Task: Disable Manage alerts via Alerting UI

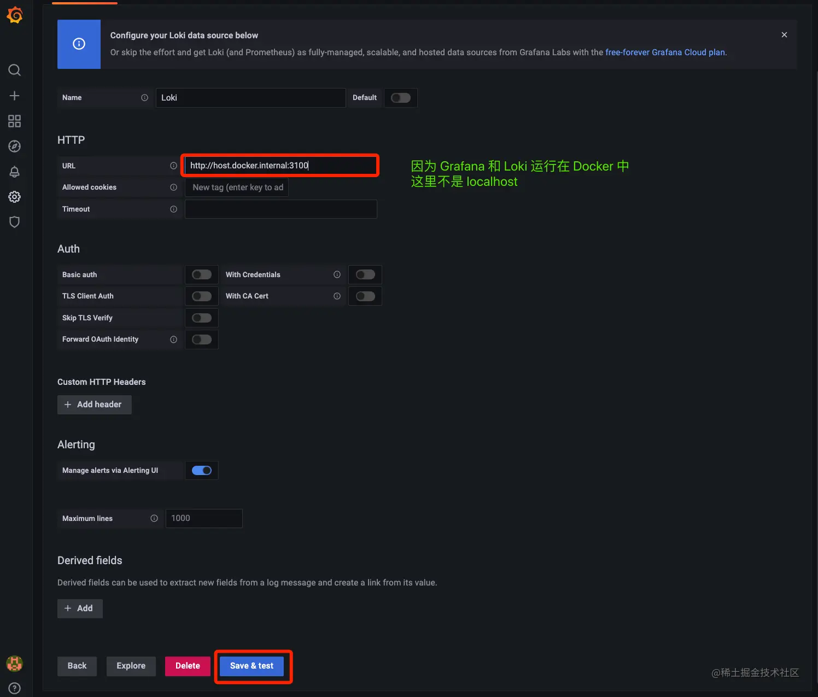Action: coord(202,470)
